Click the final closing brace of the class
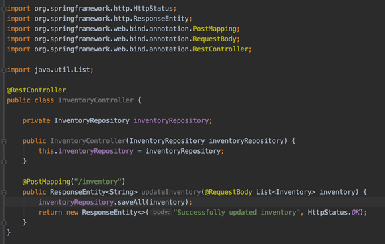This screenshot has width=385, height=244. coord(9,233)
